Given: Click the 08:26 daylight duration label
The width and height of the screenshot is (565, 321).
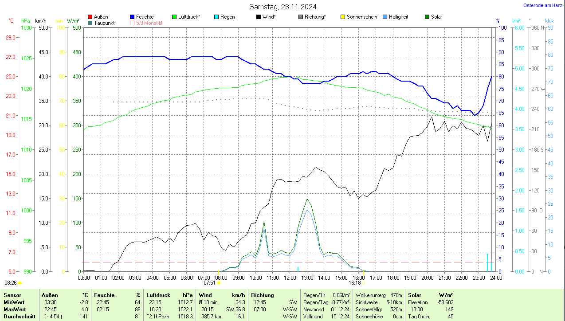Looking at the screenshot, I should (11, 282).
